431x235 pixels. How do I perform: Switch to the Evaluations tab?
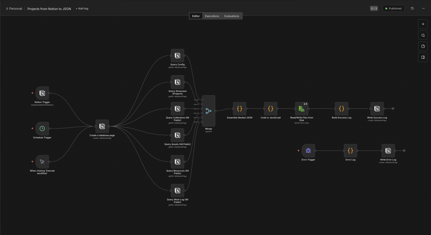(231, 16)
